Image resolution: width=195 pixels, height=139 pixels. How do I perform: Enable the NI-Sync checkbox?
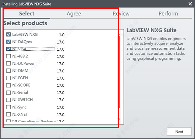[x=8, y=107]
